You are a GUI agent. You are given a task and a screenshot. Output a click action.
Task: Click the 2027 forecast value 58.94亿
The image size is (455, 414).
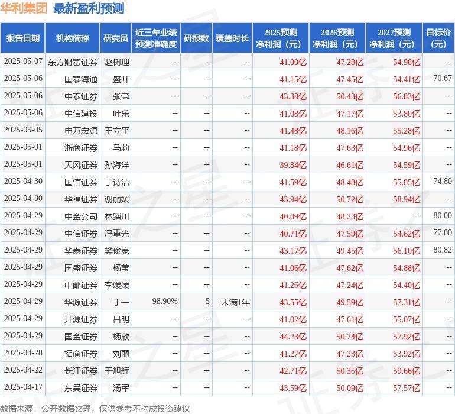click(407, 199)
